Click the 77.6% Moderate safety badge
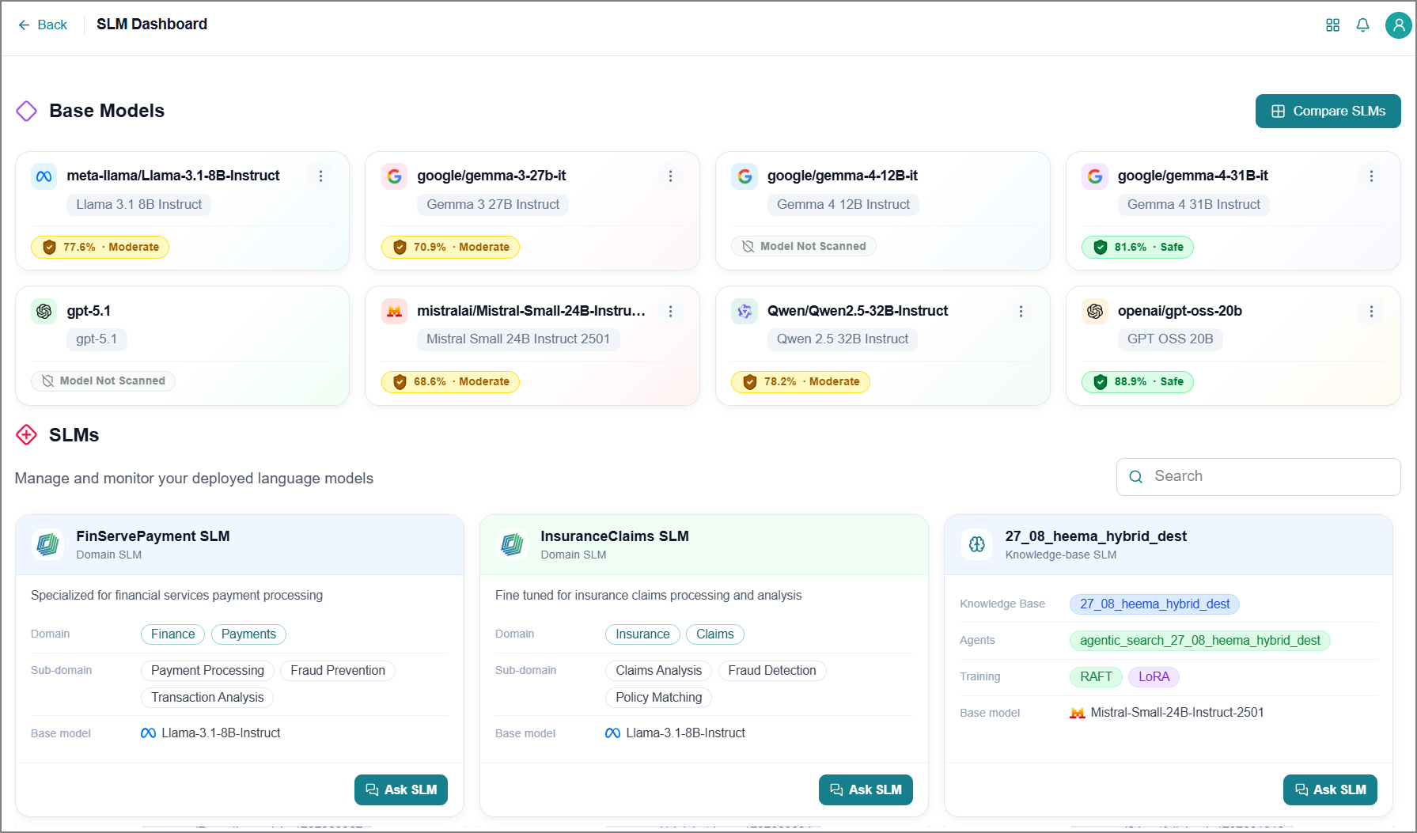This screenshot has width=1417, height=833. click(x=100, y=248)
